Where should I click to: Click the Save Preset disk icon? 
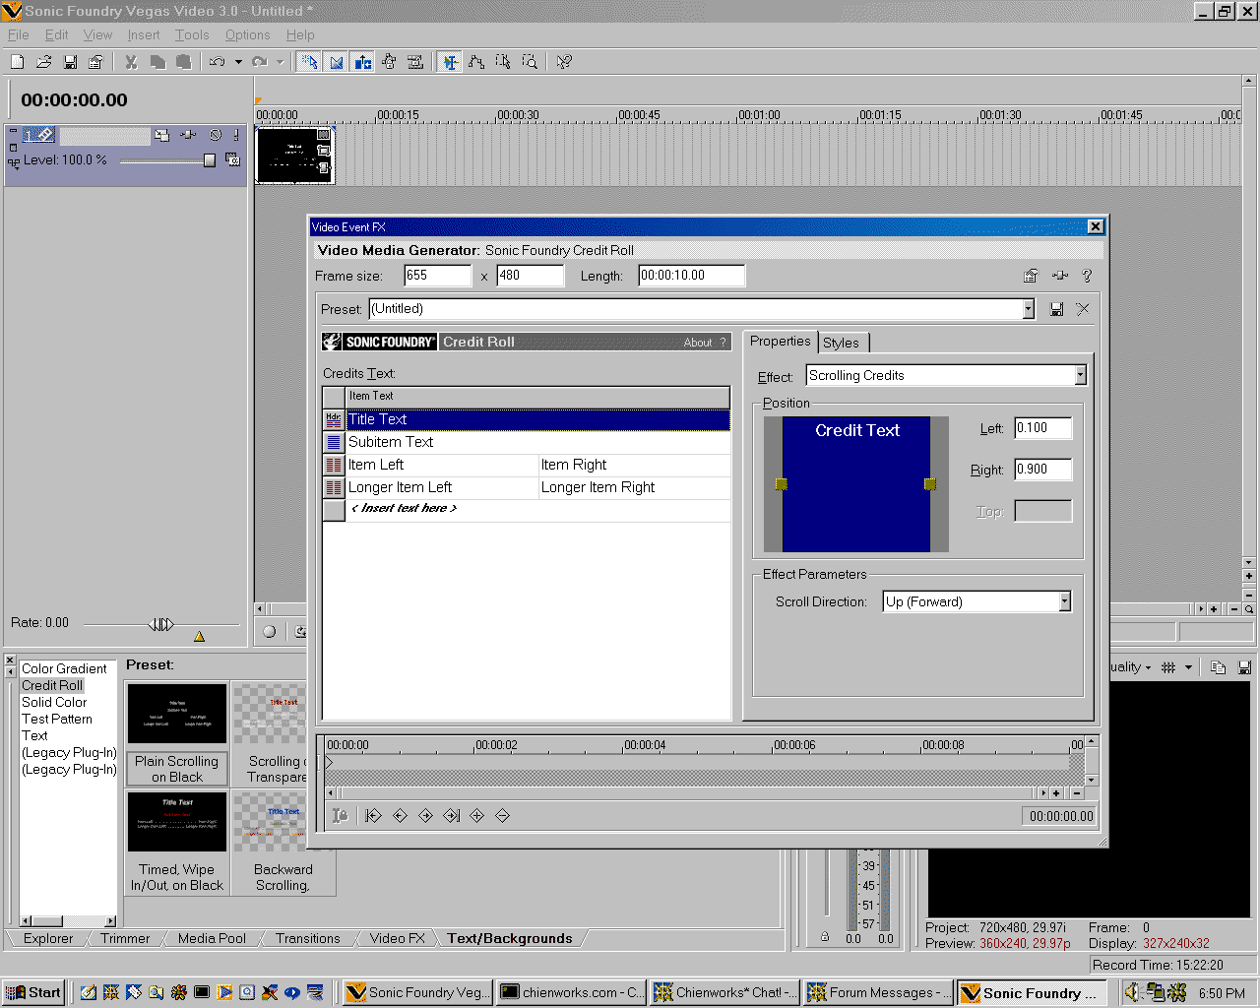pos(1056,309)
